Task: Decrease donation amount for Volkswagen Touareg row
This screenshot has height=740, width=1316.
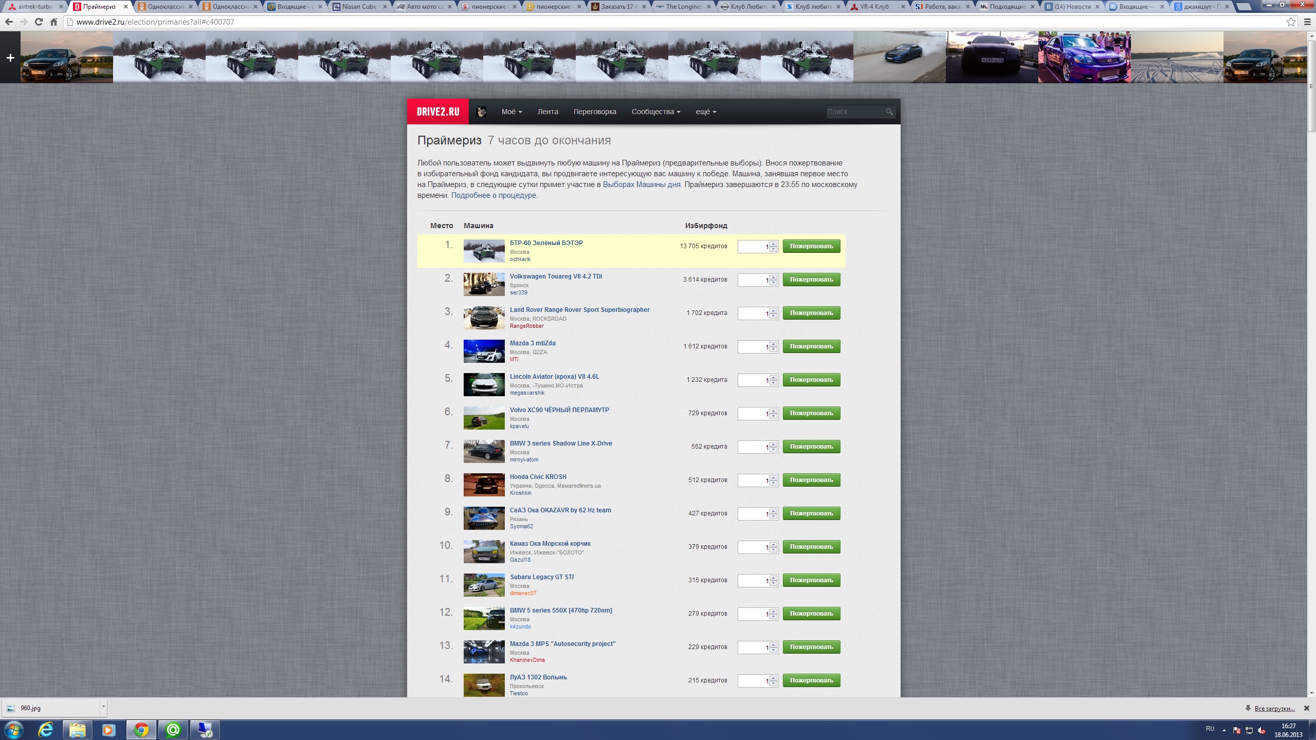Action: tap(774, 283)
